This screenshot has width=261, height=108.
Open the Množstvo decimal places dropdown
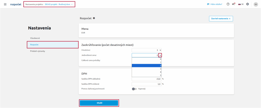[147, 50]
